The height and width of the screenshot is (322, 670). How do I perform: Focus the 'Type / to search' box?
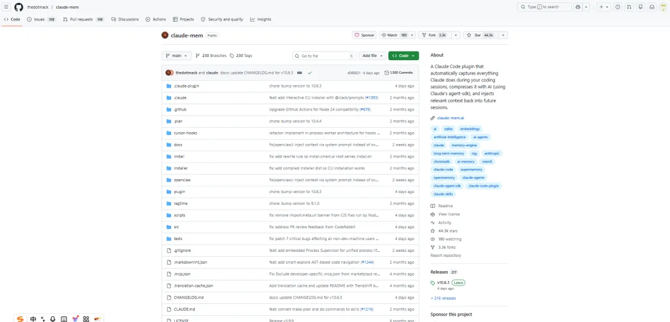[x=545, y=7]
